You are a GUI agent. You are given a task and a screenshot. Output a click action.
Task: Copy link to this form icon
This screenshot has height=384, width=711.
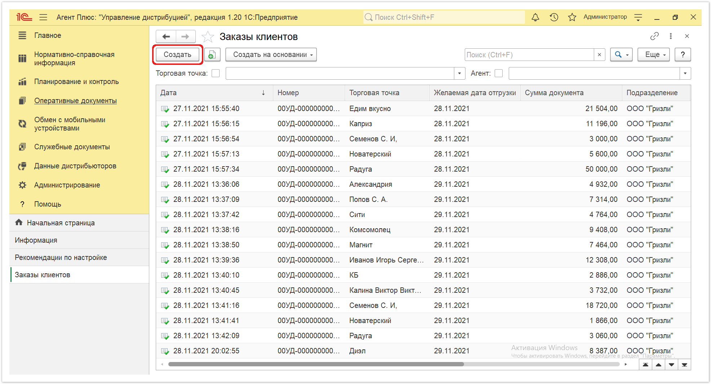[x=654, y=36]
